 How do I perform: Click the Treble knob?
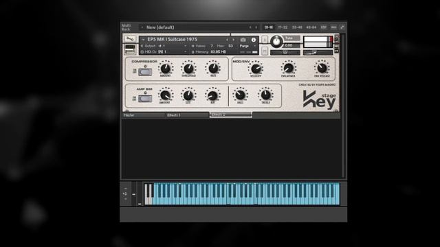(x=265, y=95)
